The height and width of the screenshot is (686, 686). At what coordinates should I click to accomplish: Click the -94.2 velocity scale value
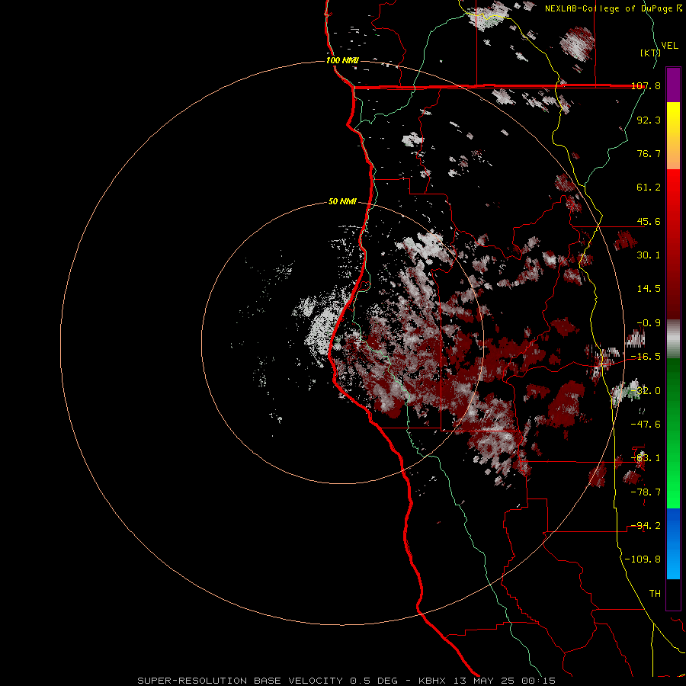(x=646, y=526)
